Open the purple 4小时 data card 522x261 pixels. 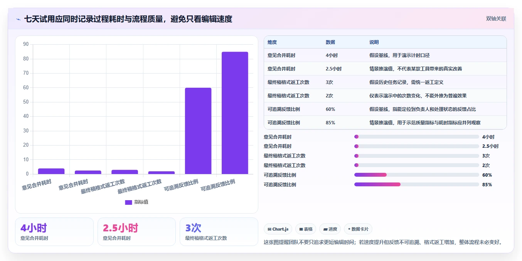54,232
